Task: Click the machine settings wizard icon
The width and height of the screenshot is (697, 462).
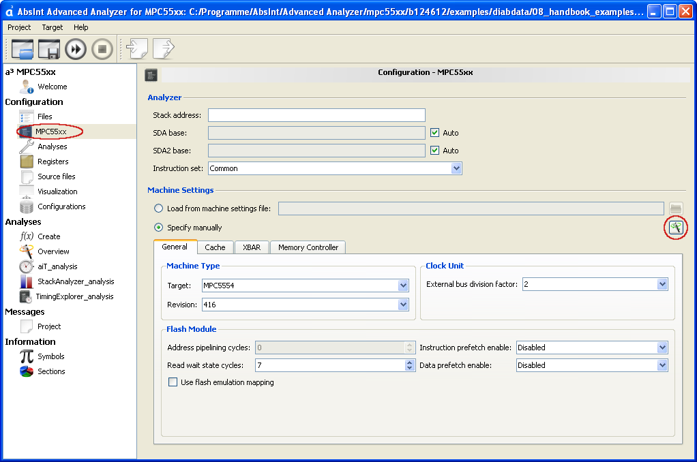Action: [x=676, y=228]
